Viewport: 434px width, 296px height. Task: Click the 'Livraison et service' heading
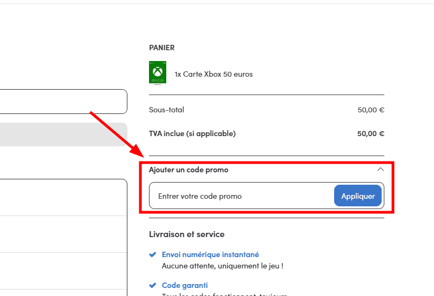(x=187, y=234)
